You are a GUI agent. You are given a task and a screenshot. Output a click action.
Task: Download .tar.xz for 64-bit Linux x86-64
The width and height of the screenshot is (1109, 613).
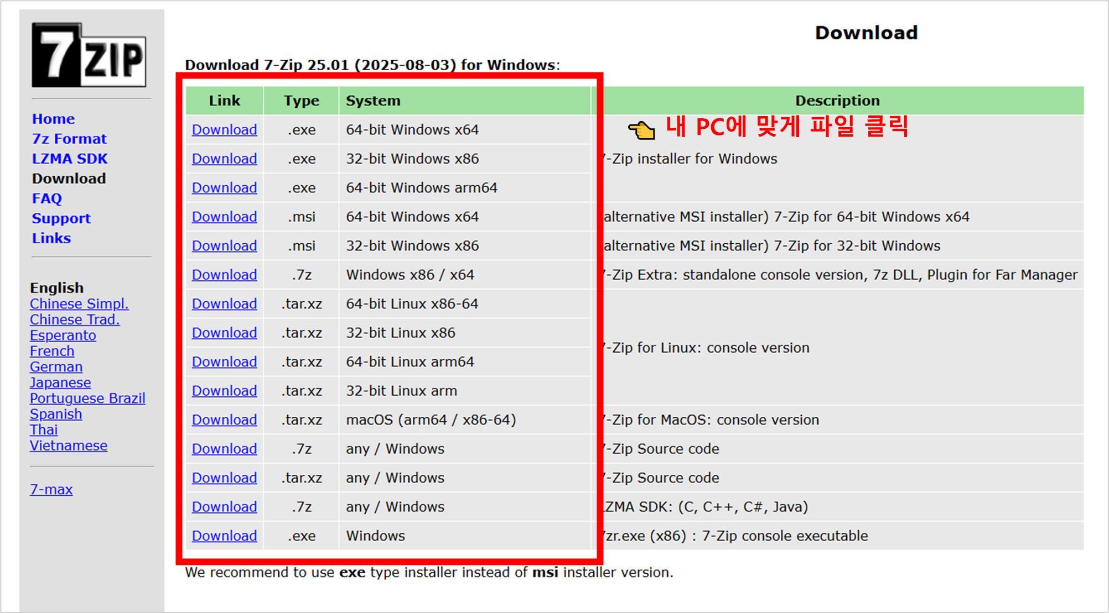(x=224, y=304)
